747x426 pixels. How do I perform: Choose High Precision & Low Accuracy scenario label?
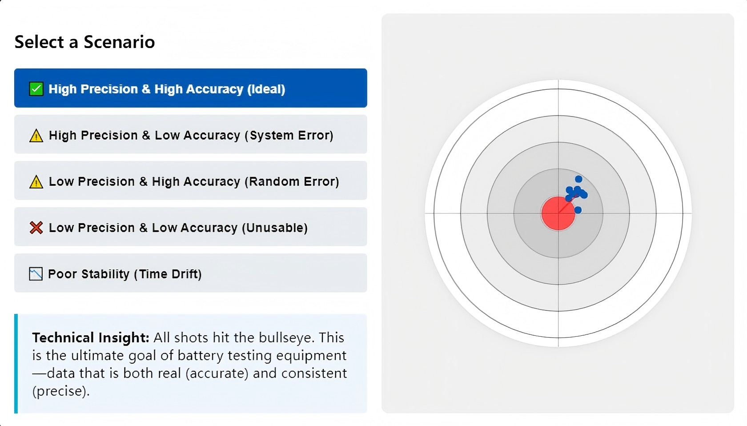tap(191, 135)
